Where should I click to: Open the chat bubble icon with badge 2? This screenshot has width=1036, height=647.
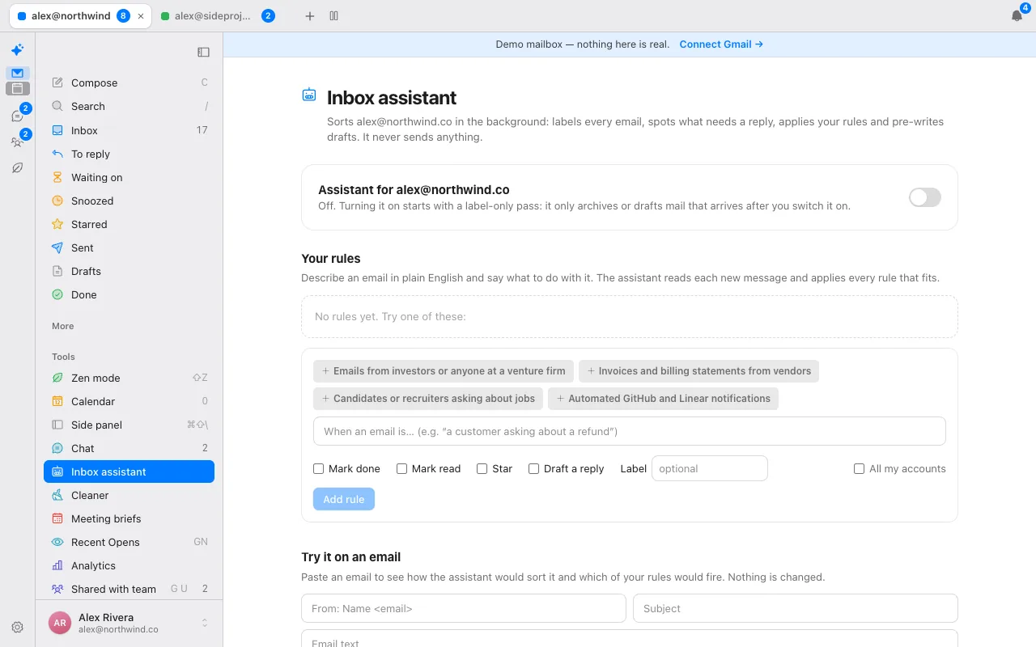point(17,116)
